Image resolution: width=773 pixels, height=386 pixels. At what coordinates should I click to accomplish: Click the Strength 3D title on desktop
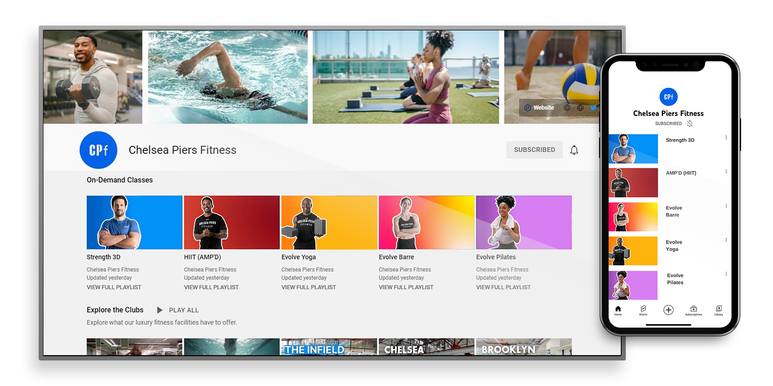pos(103,257)
